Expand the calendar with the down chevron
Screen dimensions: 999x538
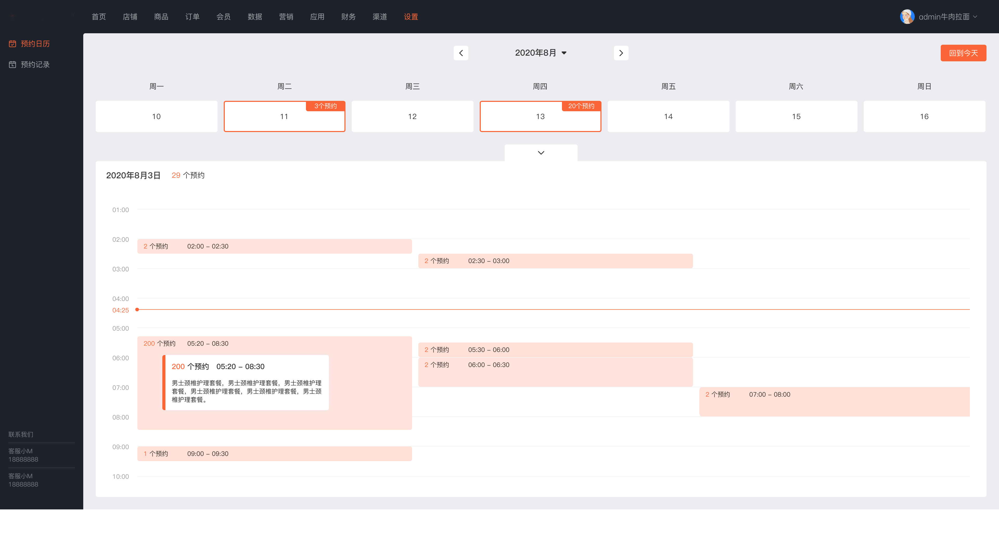pyautogui.click(x=541, y=153)
